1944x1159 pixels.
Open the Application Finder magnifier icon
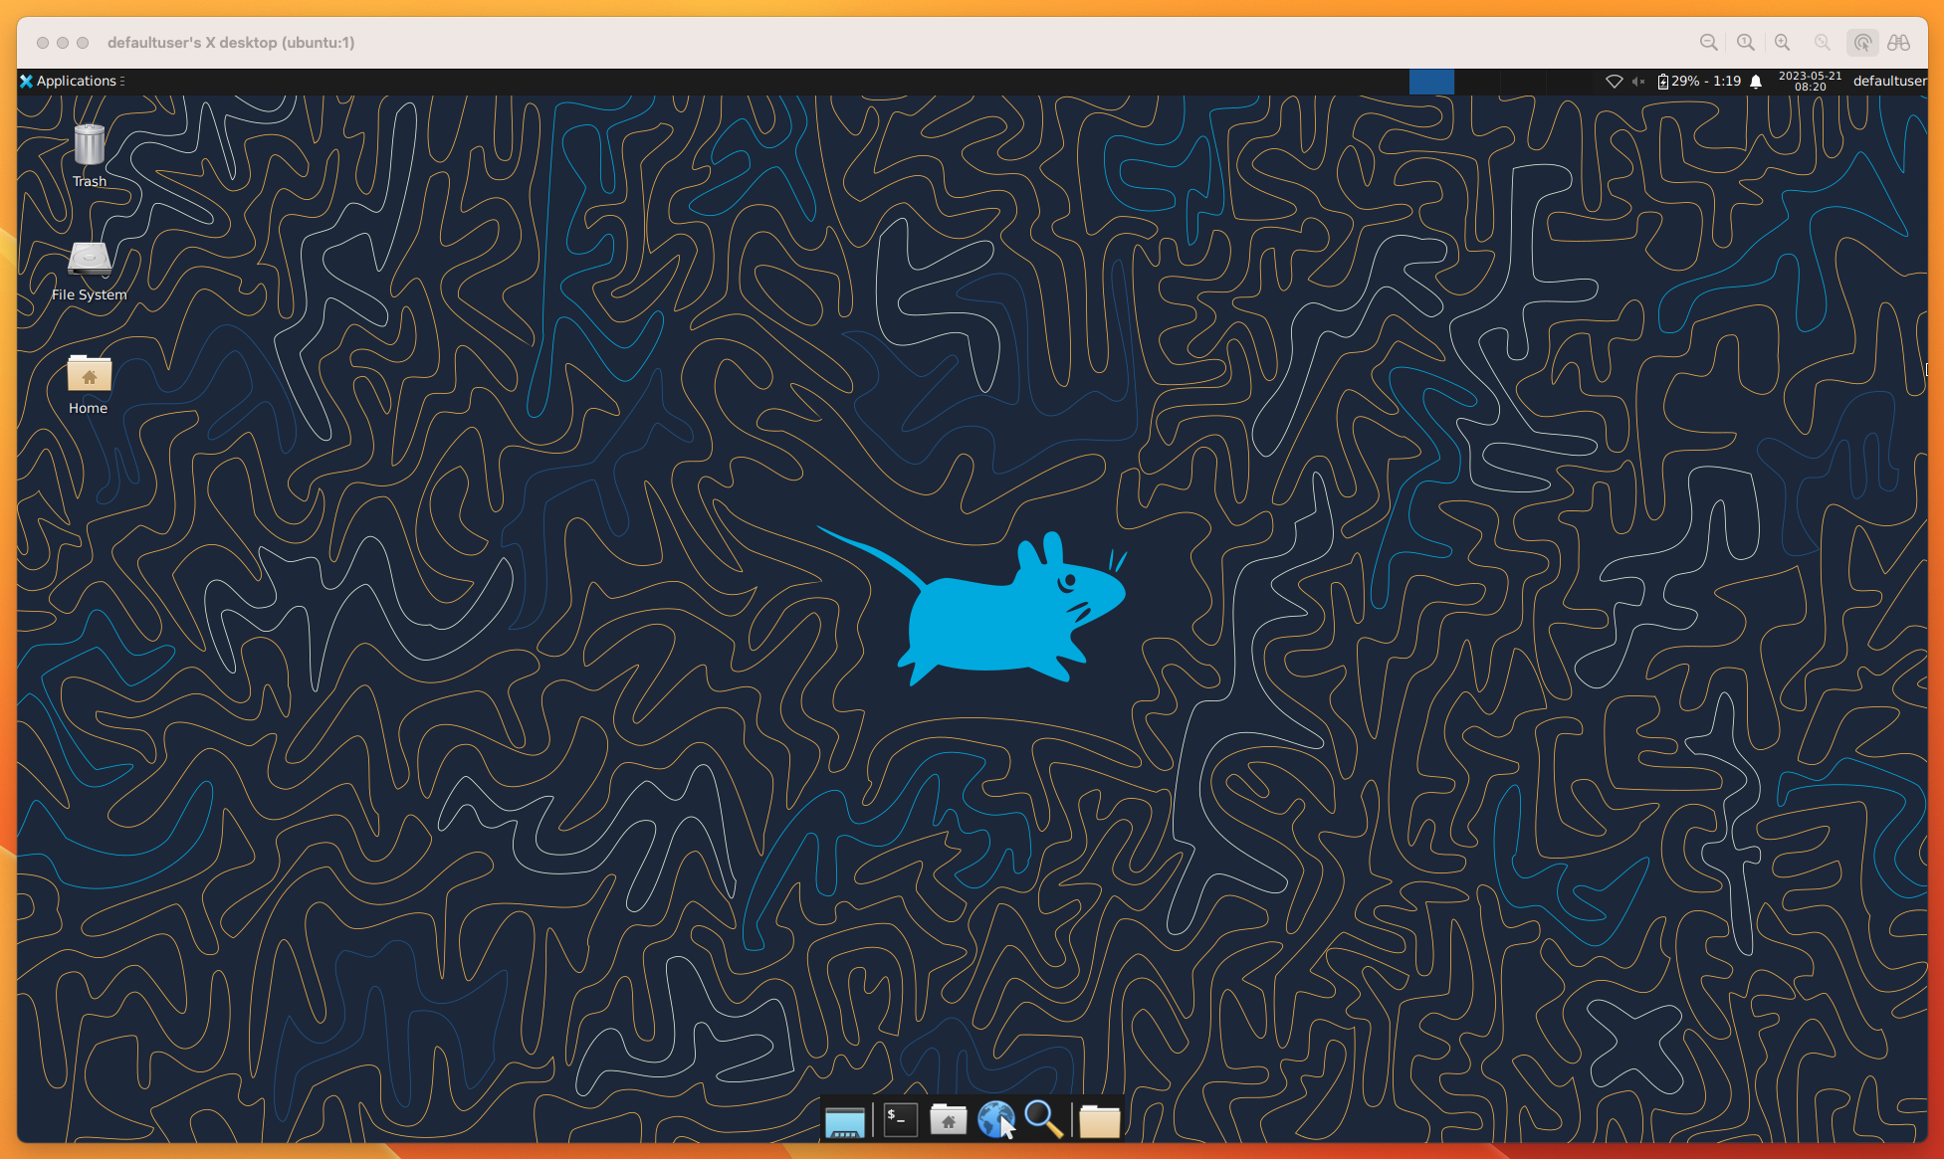pyautogui.click(x=1043, y=1120)
